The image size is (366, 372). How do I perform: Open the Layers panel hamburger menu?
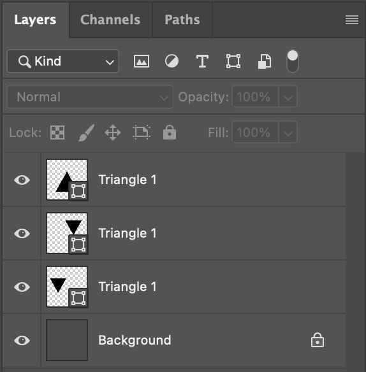click(352, 20)
